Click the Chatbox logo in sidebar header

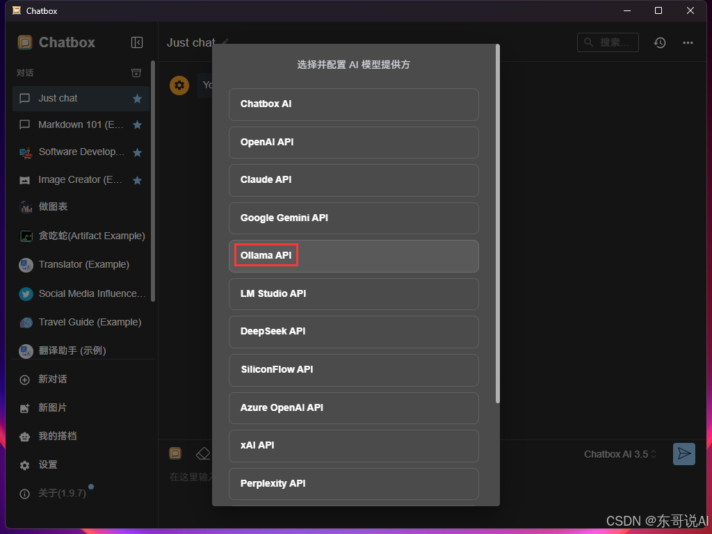coord(25,42)
